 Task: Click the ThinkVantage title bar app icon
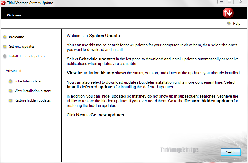(x=3, y=3)
